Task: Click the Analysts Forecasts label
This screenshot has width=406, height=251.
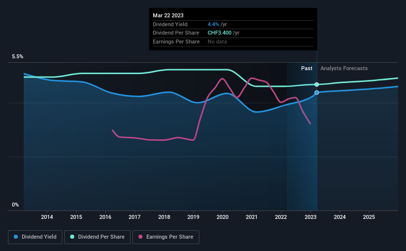Action: tap(344, 68)
